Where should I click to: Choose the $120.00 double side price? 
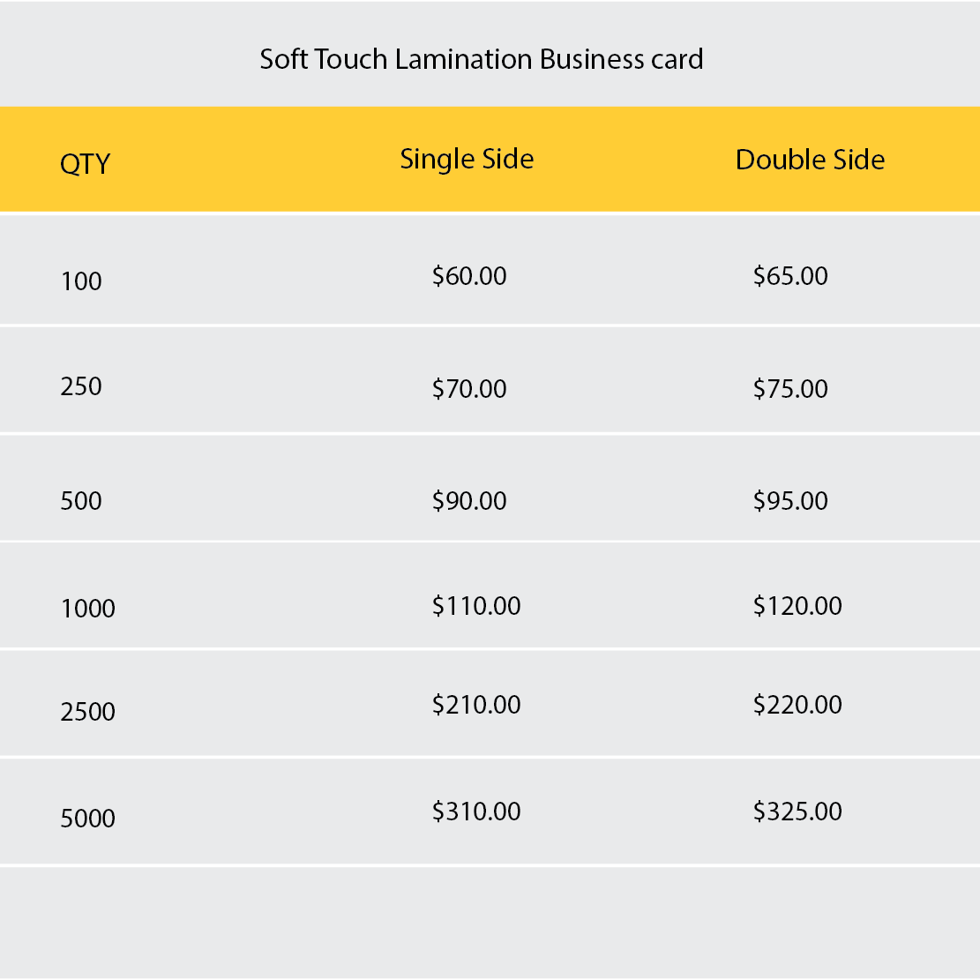pyautogui.click(x=797, y=606)
